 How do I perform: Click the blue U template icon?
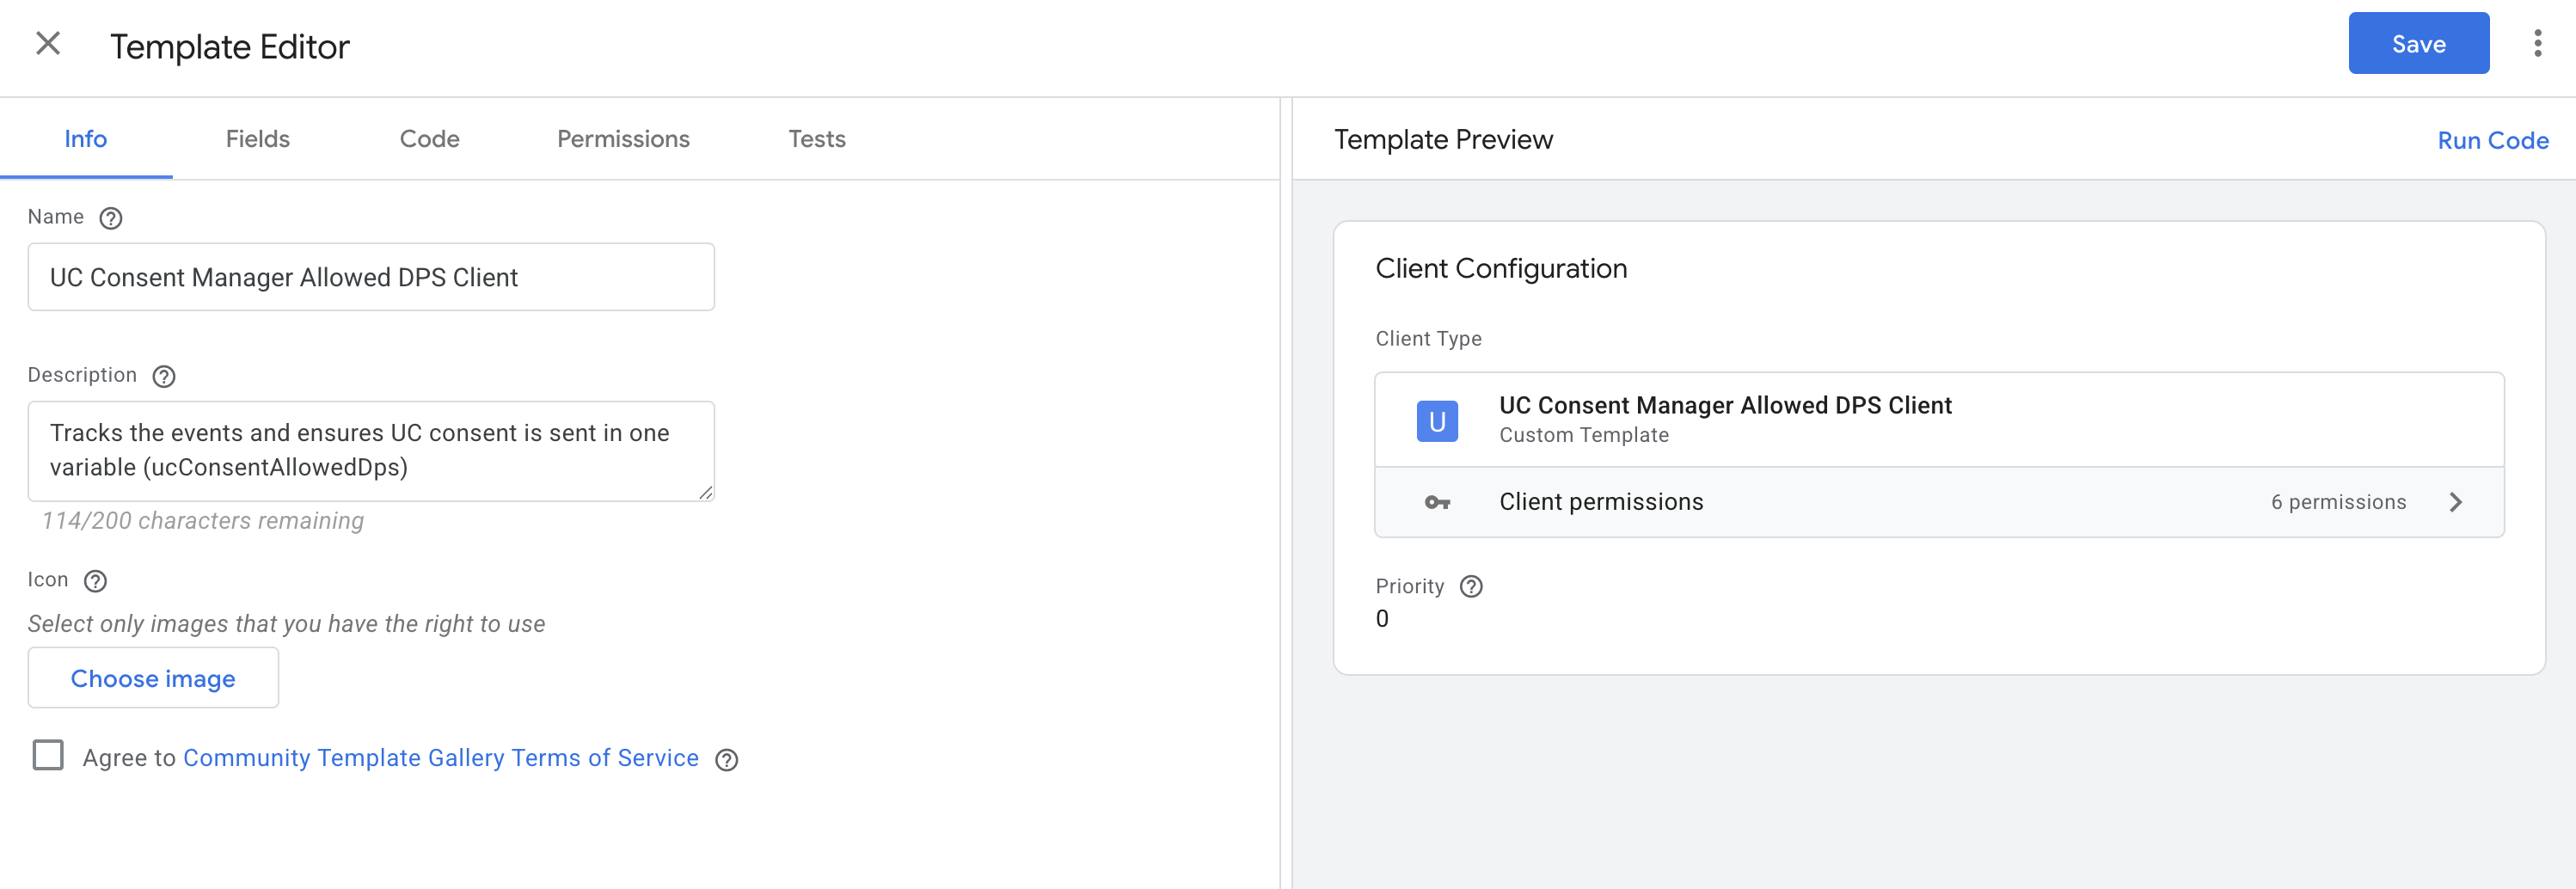(x=1437, y=421)
